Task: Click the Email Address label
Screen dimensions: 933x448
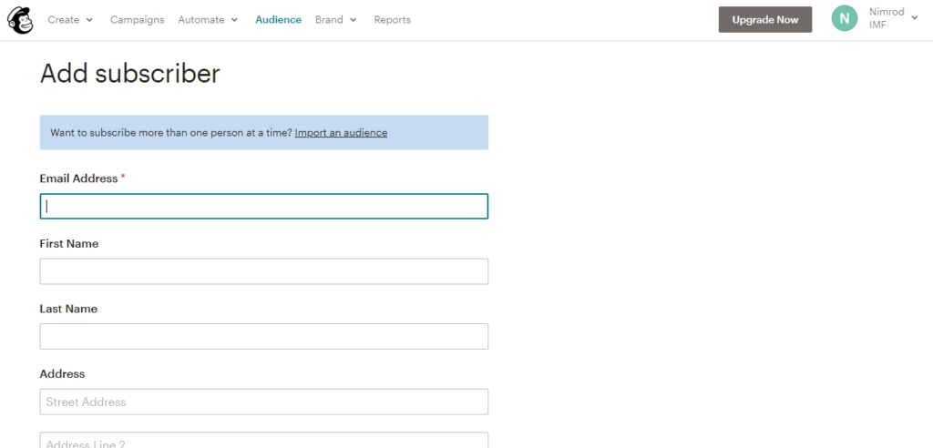Action: [78, 178]
